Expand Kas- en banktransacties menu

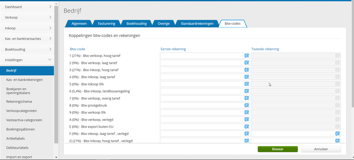coord(27,39)
